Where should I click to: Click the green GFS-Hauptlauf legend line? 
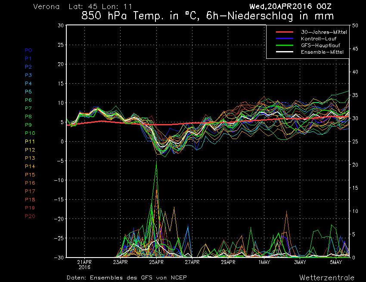(285, 45)
